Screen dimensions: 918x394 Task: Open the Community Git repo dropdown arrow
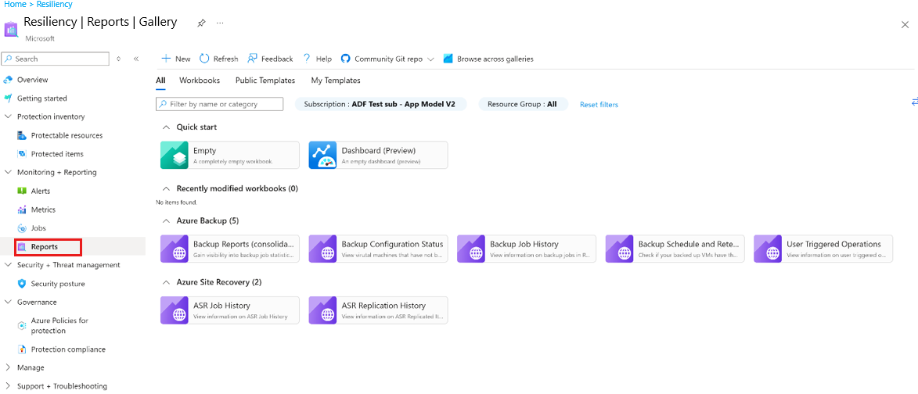[431, 59]
